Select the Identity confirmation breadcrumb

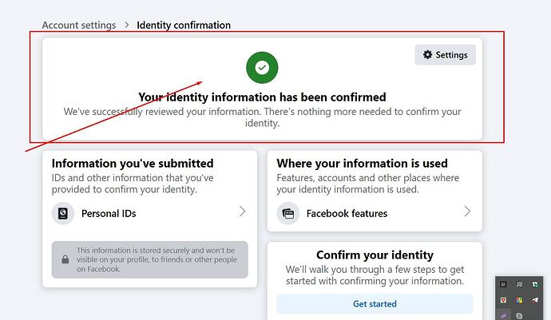click(184, 26)
